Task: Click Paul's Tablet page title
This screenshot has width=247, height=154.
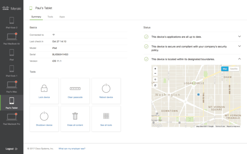Action: 44,8
